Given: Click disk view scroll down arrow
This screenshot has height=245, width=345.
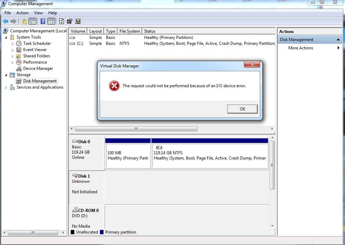Looking at the screenshot, I should click(272, 226).
